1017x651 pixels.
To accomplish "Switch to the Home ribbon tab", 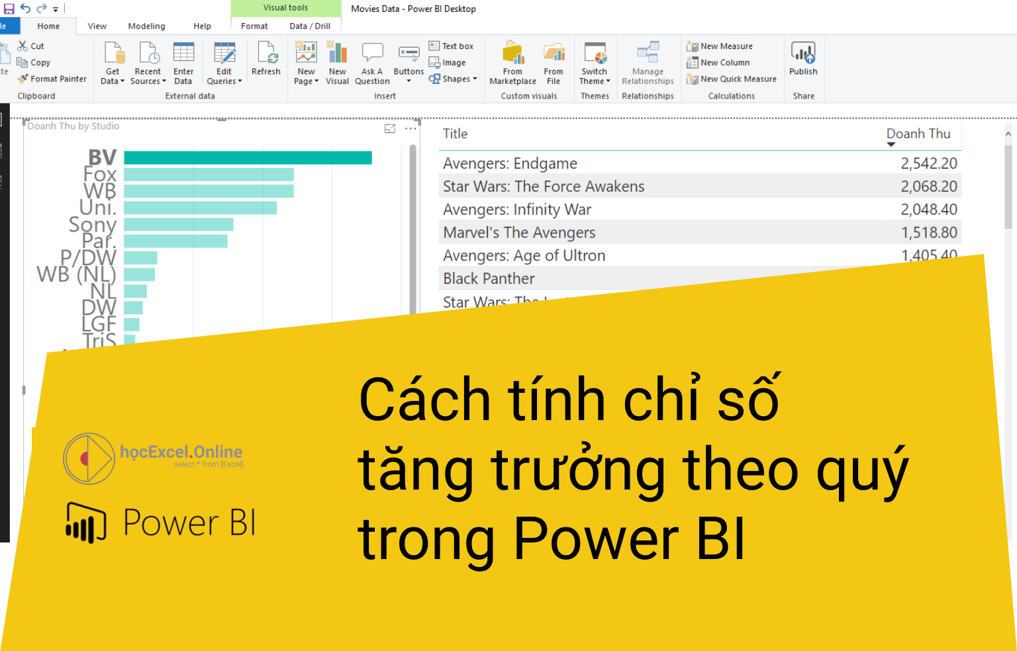I will click(48, 26).
